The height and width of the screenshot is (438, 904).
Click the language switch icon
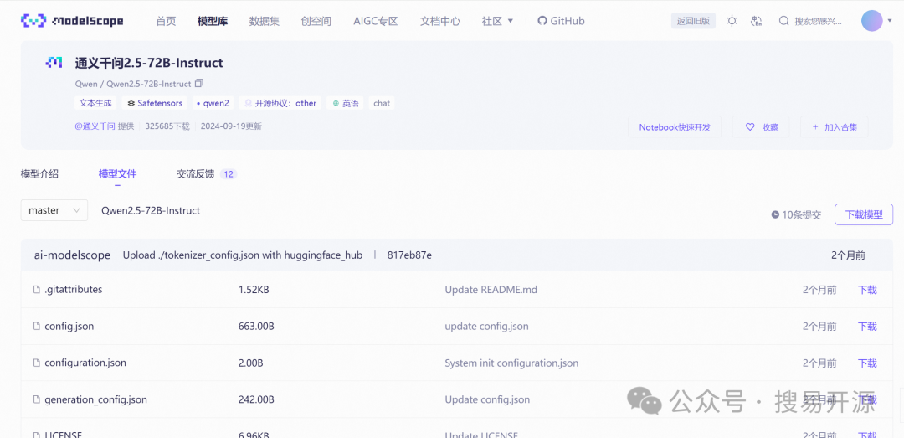click(x=757, y=21)
